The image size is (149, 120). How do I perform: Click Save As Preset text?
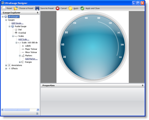pyautogui.click(x=47, y=8)
